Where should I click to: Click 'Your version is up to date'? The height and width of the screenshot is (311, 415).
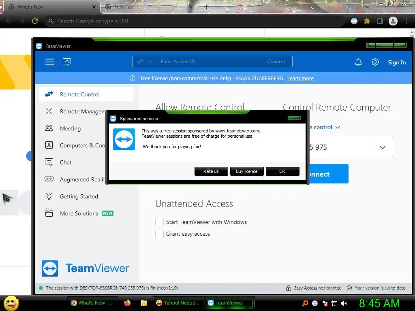pos(380,288)
